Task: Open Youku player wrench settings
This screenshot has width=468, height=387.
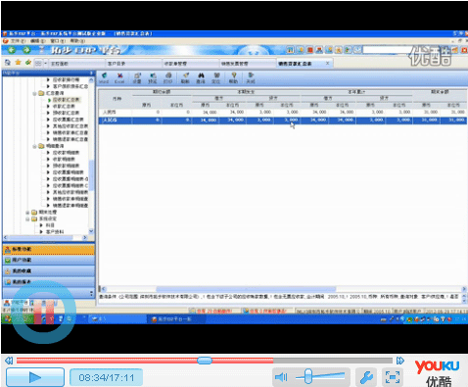Action: tap(366, 377)
